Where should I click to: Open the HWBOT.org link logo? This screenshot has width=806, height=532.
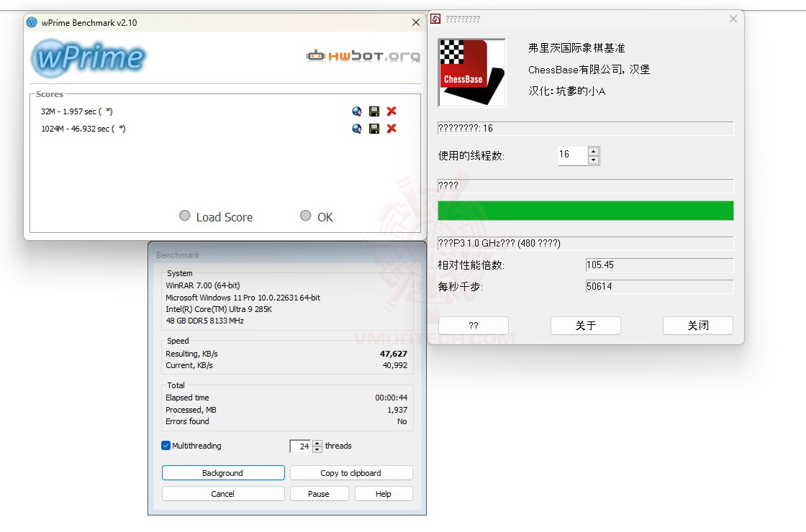click(363, 55)
